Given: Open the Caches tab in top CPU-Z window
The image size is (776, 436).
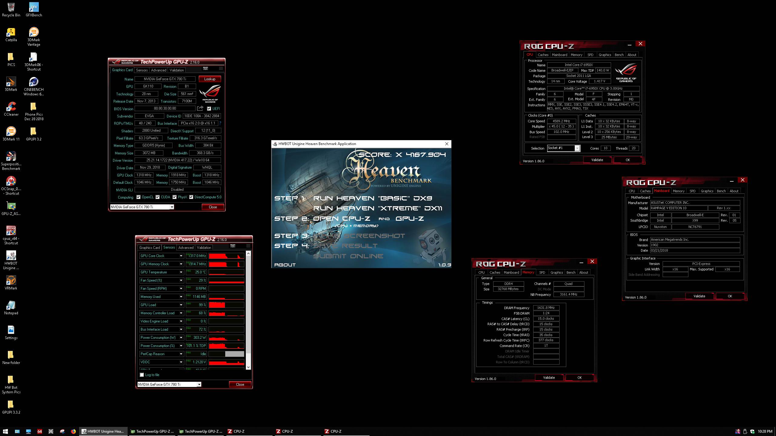Looking at the screenshot, I should point(543,55).
